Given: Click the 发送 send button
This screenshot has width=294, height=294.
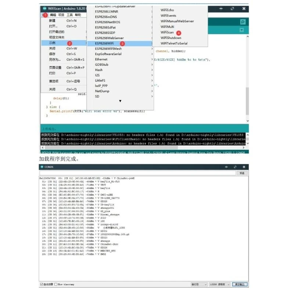Looking at the screenshot, I should tap(242, 173).
